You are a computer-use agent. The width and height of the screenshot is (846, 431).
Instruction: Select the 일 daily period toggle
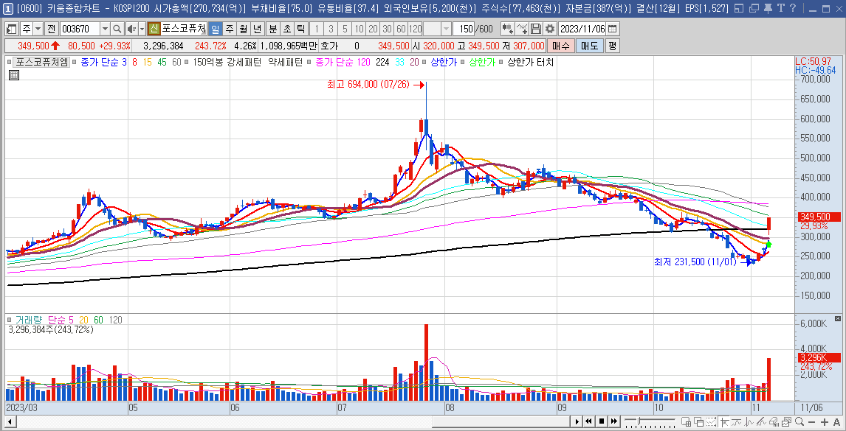tap(215, 29)
